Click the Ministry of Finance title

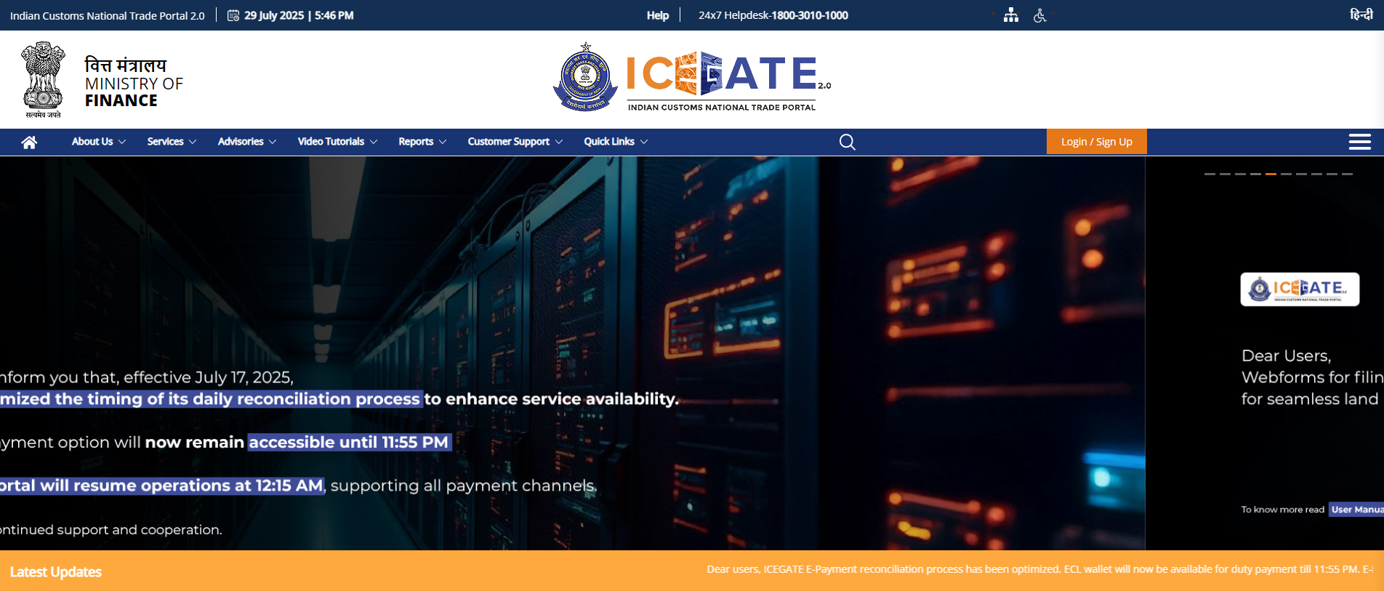click(134, 83)
